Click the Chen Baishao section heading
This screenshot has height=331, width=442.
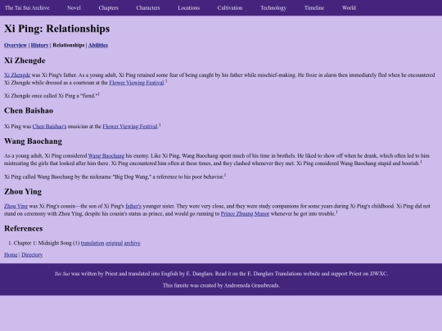[x=29, y=110]
